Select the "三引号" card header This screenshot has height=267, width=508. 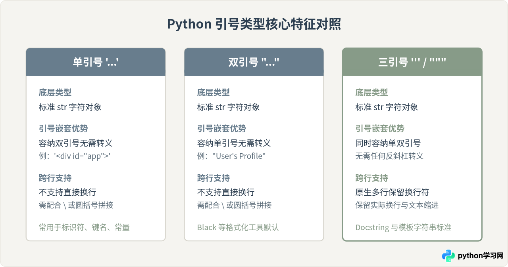(412, 62)
